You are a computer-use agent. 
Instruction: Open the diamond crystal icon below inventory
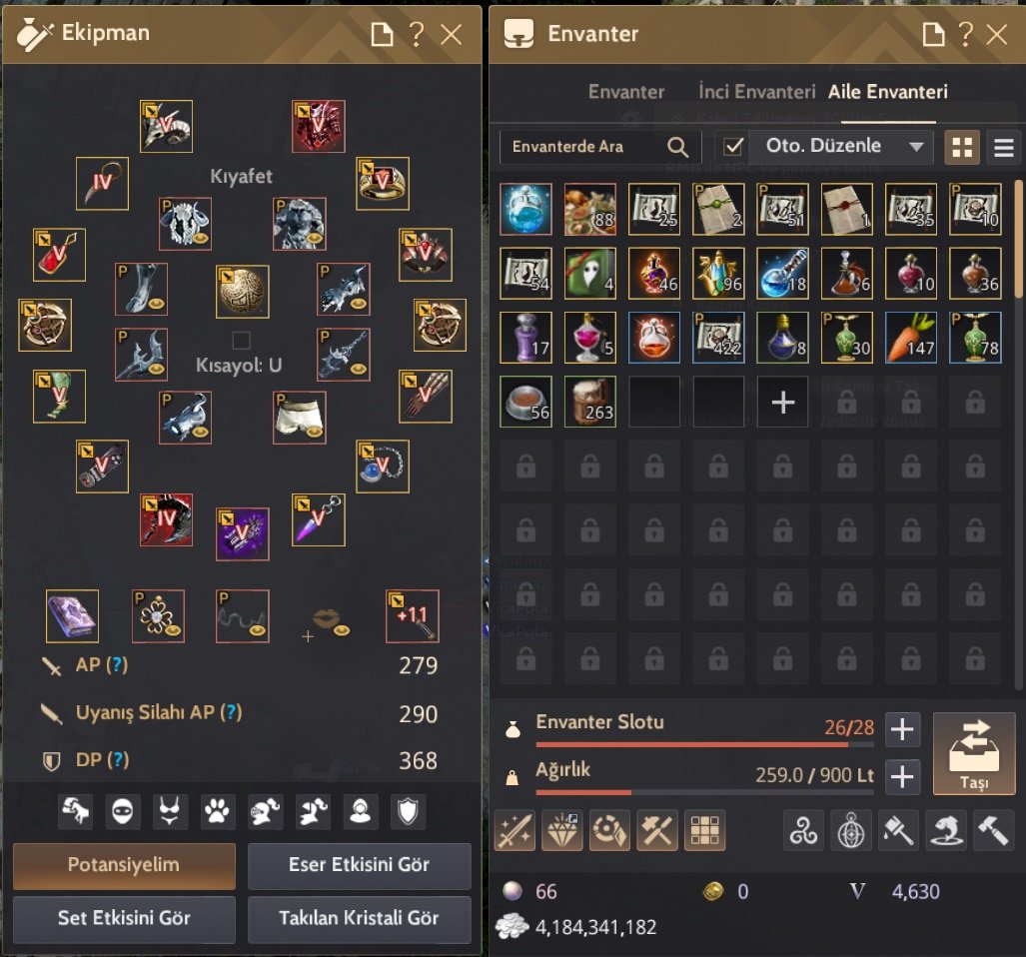pos(562,831)
